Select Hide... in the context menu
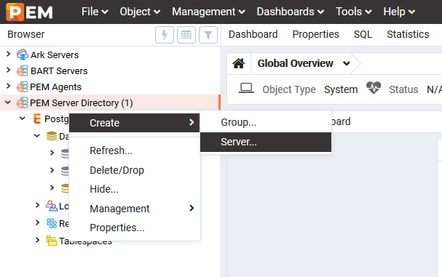Viewport: 442px width, 277px height. coord(134,189)
